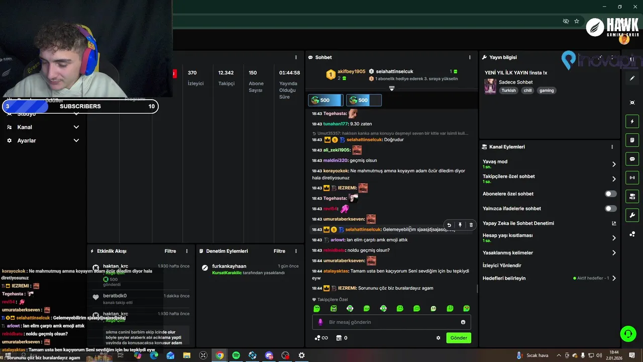Open Sohbet panel three-dot menu
The image size is (643, 362).
point(470,57)
